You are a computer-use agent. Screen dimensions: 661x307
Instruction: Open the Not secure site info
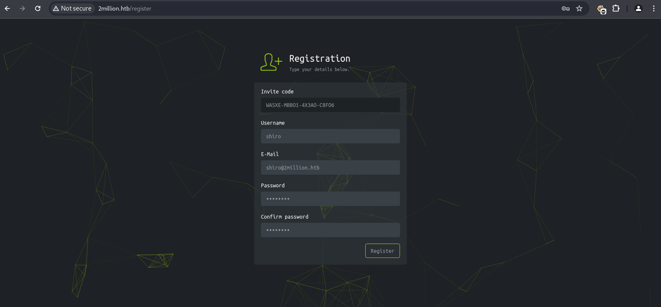(72, 8)
